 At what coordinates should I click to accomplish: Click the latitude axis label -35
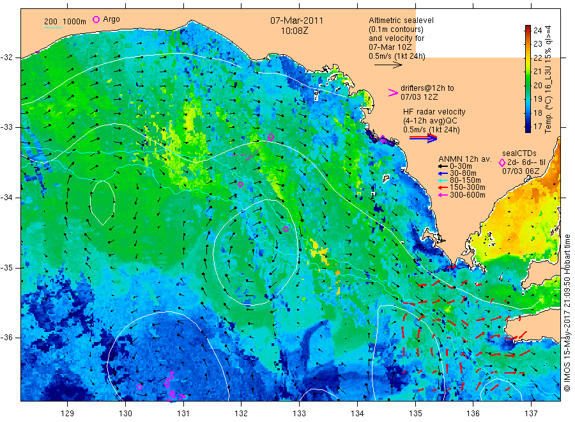pos(6,267)
